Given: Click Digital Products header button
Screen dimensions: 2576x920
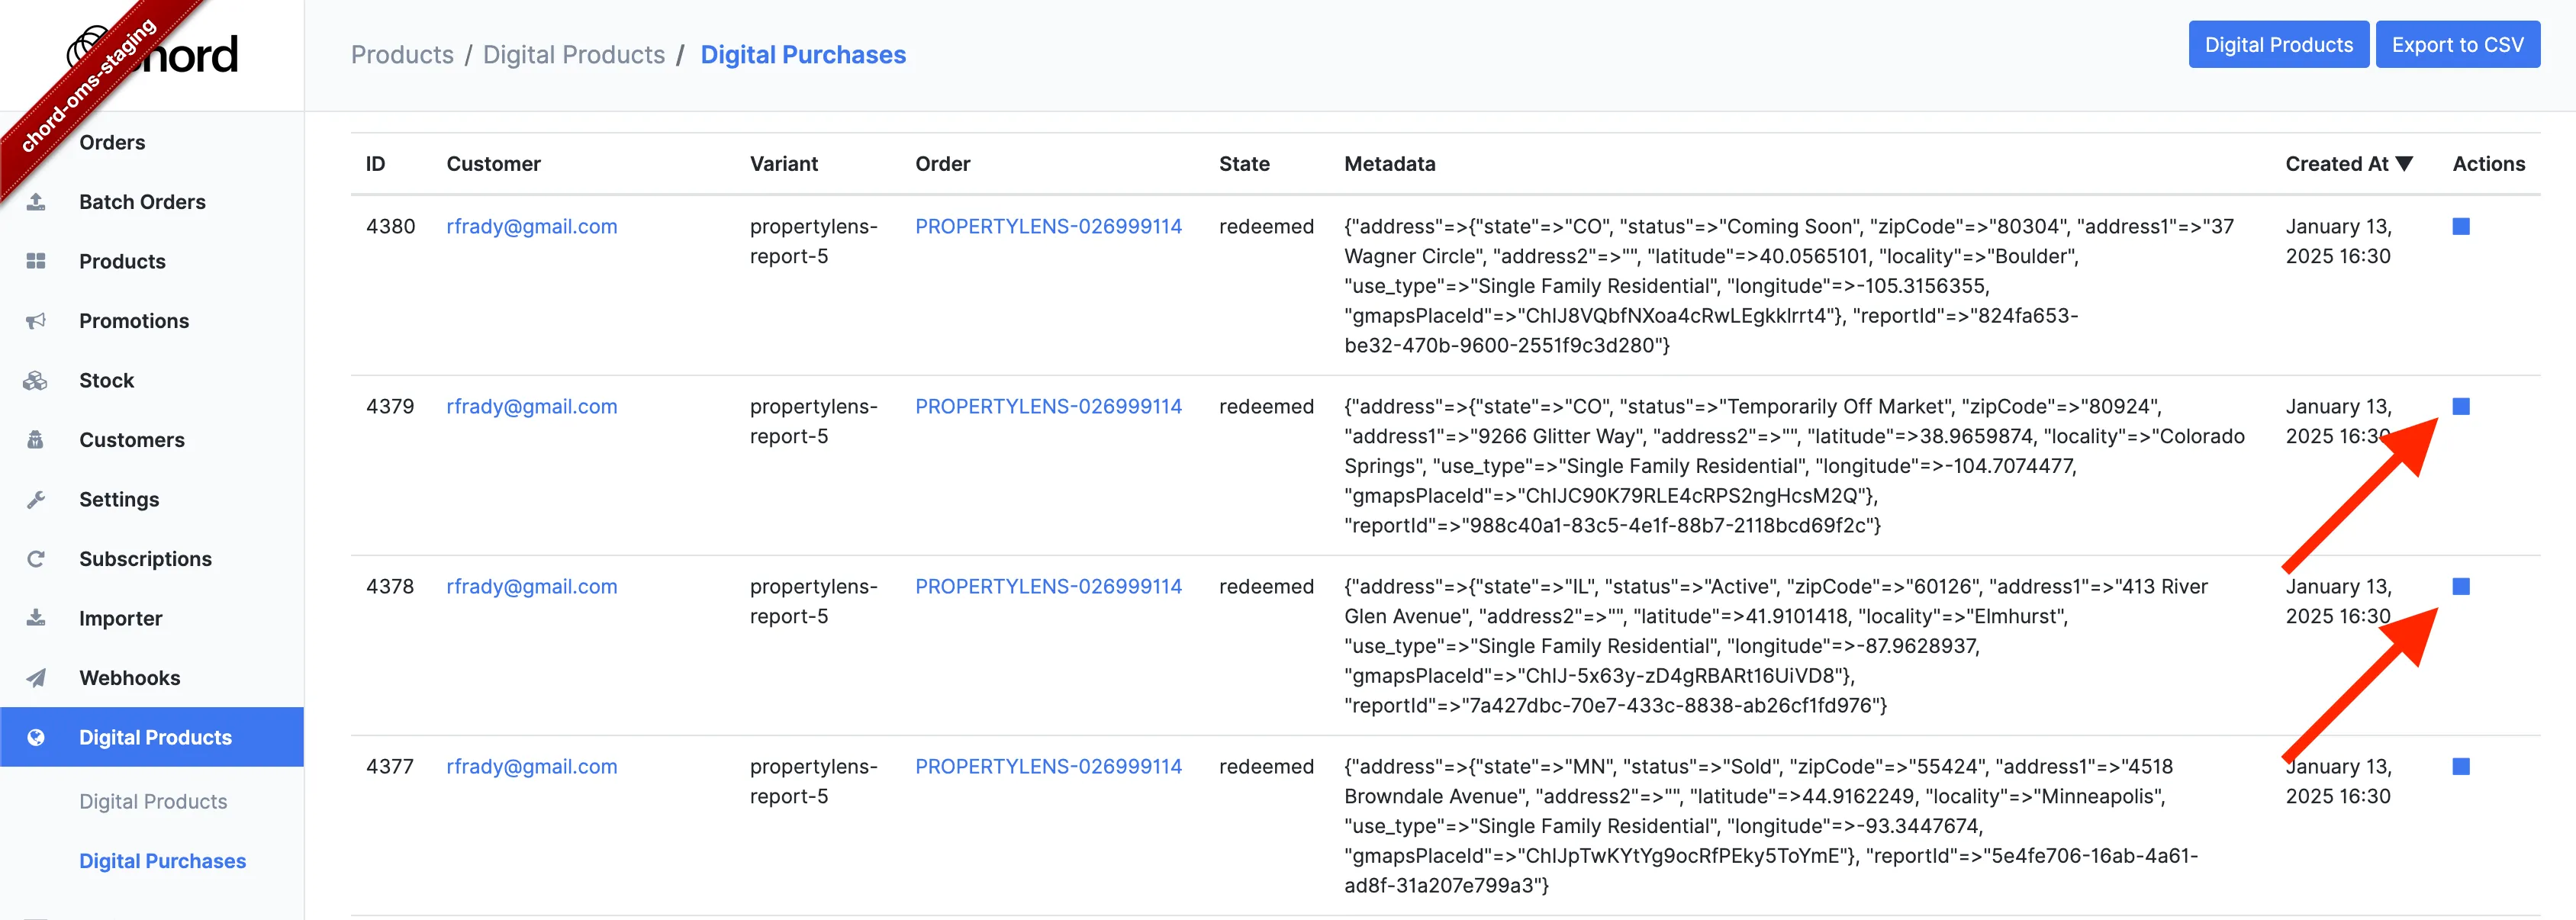Looking at the screenshot, I should pos(2278,45).
